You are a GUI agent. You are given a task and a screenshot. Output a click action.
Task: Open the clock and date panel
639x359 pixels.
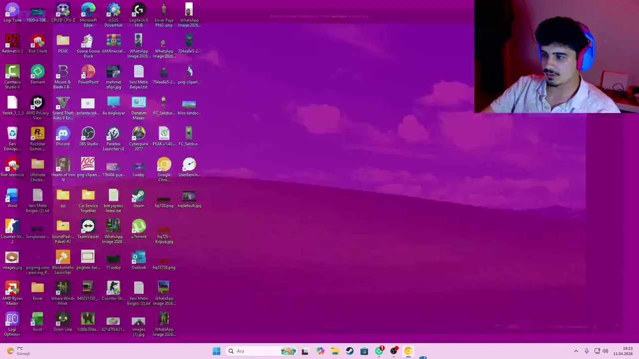pos(623,351)
